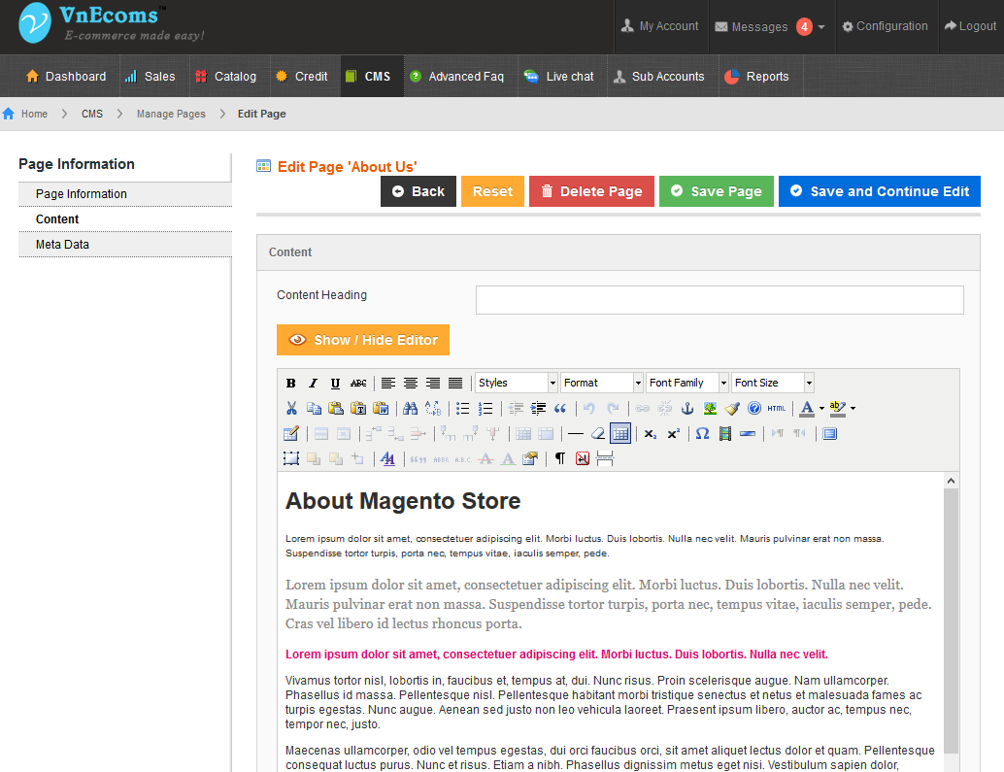Click the Content Heading input field
Image resolution: width=1004 pixels, height=772 pixels.
tap(720, 300)
